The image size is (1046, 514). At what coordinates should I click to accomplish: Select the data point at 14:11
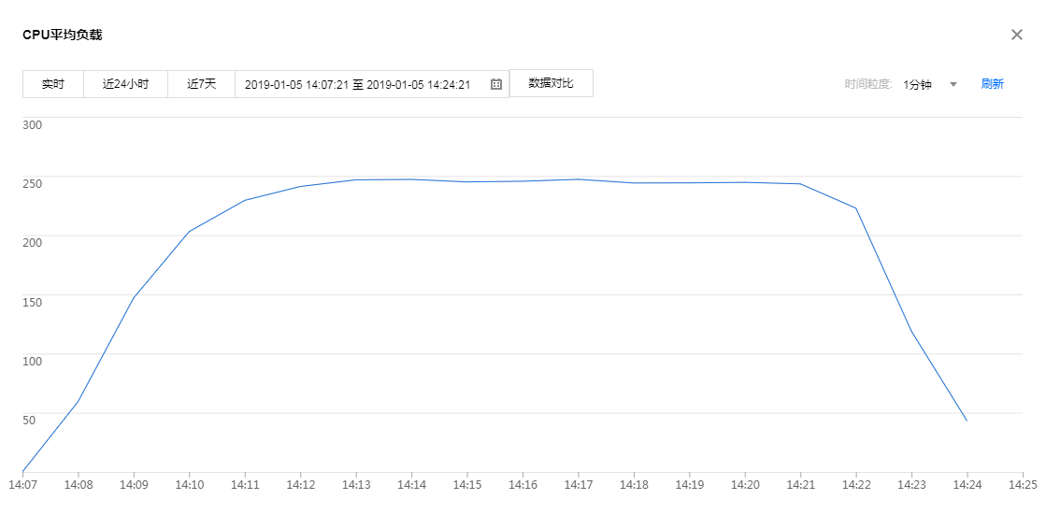[245, 200]
